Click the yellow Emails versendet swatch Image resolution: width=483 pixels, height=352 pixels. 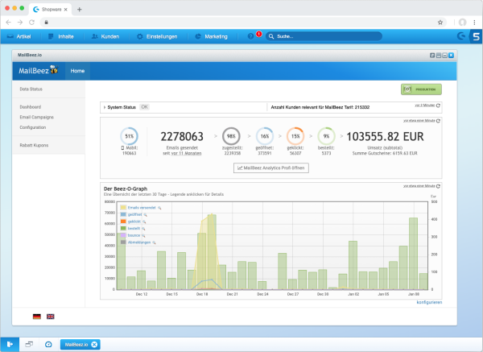point(123,208)
